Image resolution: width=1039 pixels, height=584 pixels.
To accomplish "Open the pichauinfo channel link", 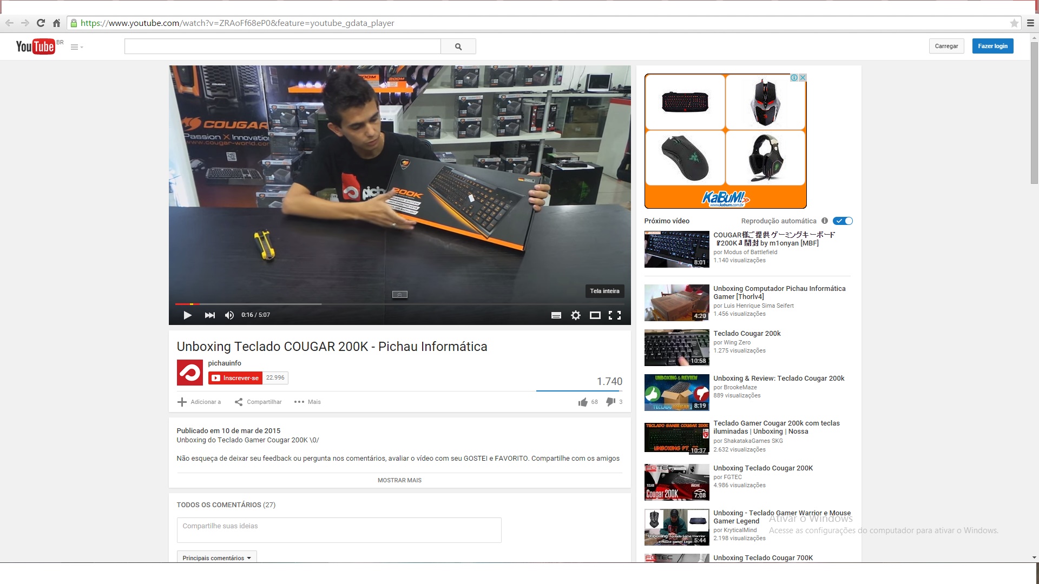I will [225, 363].
